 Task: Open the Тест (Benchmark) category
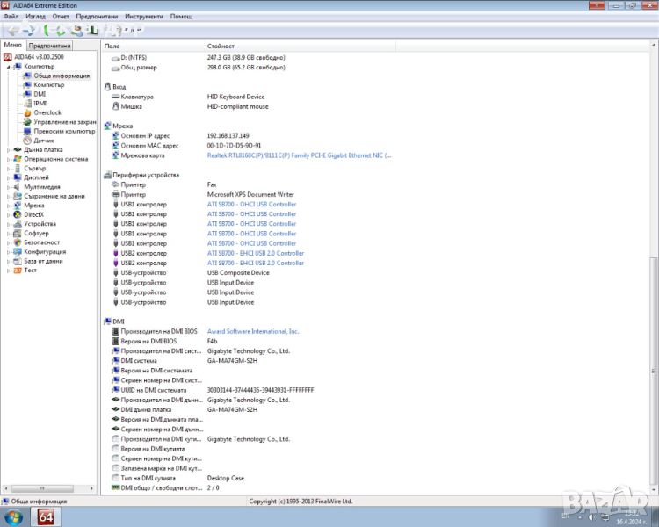(x=30, y=271)
